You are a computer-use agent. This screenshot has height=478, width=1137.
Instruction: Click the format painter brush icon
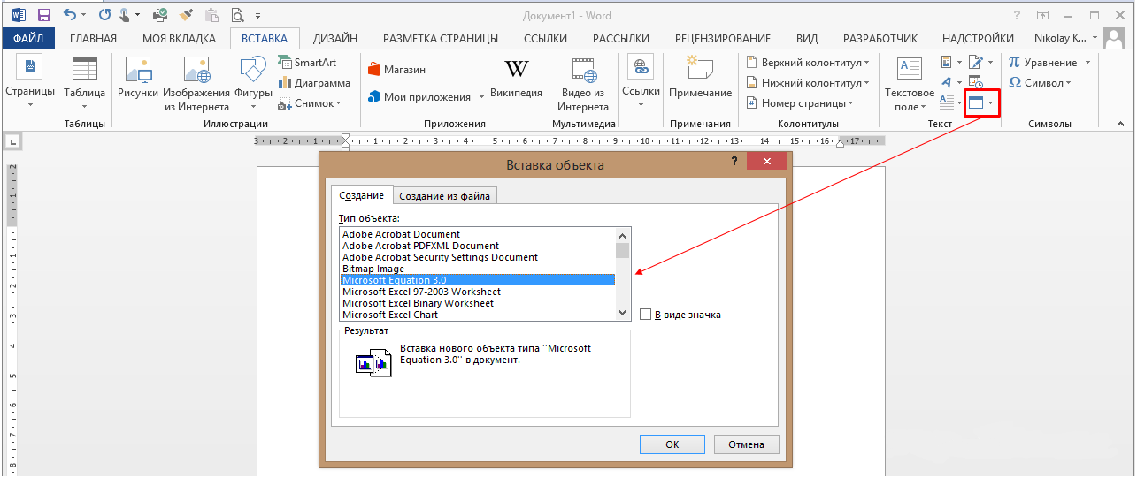(x=186, y=14)
